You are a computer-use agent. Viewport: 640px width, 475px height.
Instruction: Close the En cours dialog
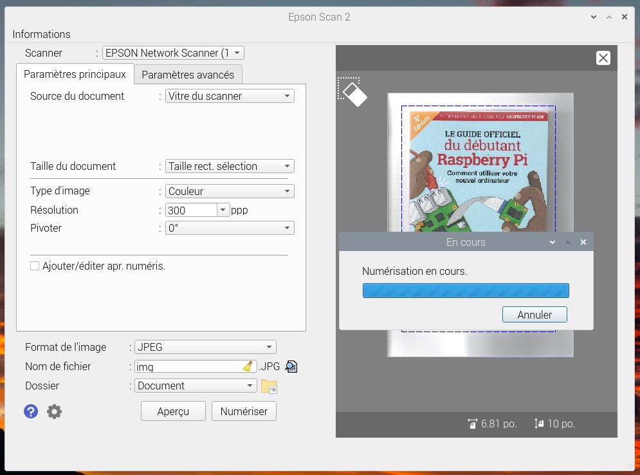point(583,242)
